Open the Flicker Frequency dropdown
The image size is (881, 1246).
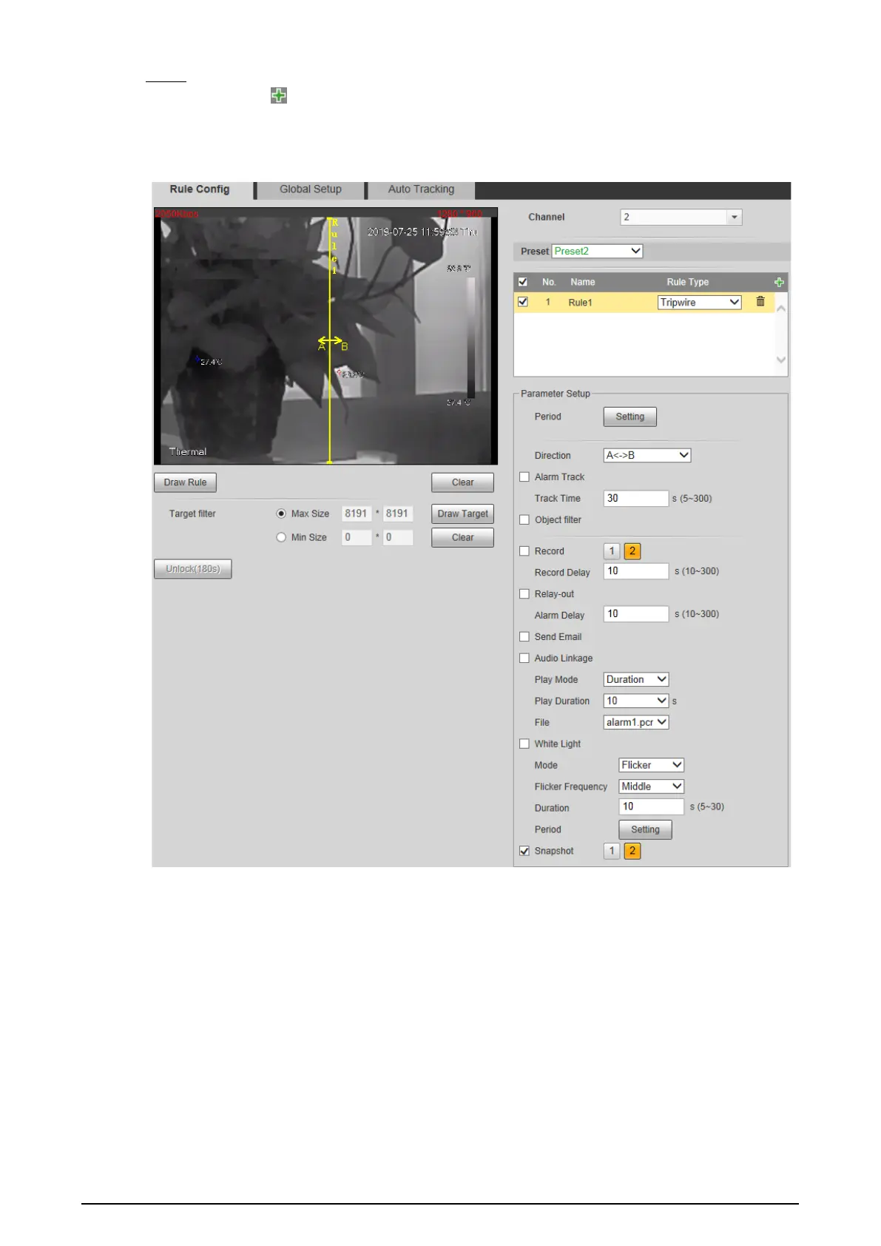651,787
